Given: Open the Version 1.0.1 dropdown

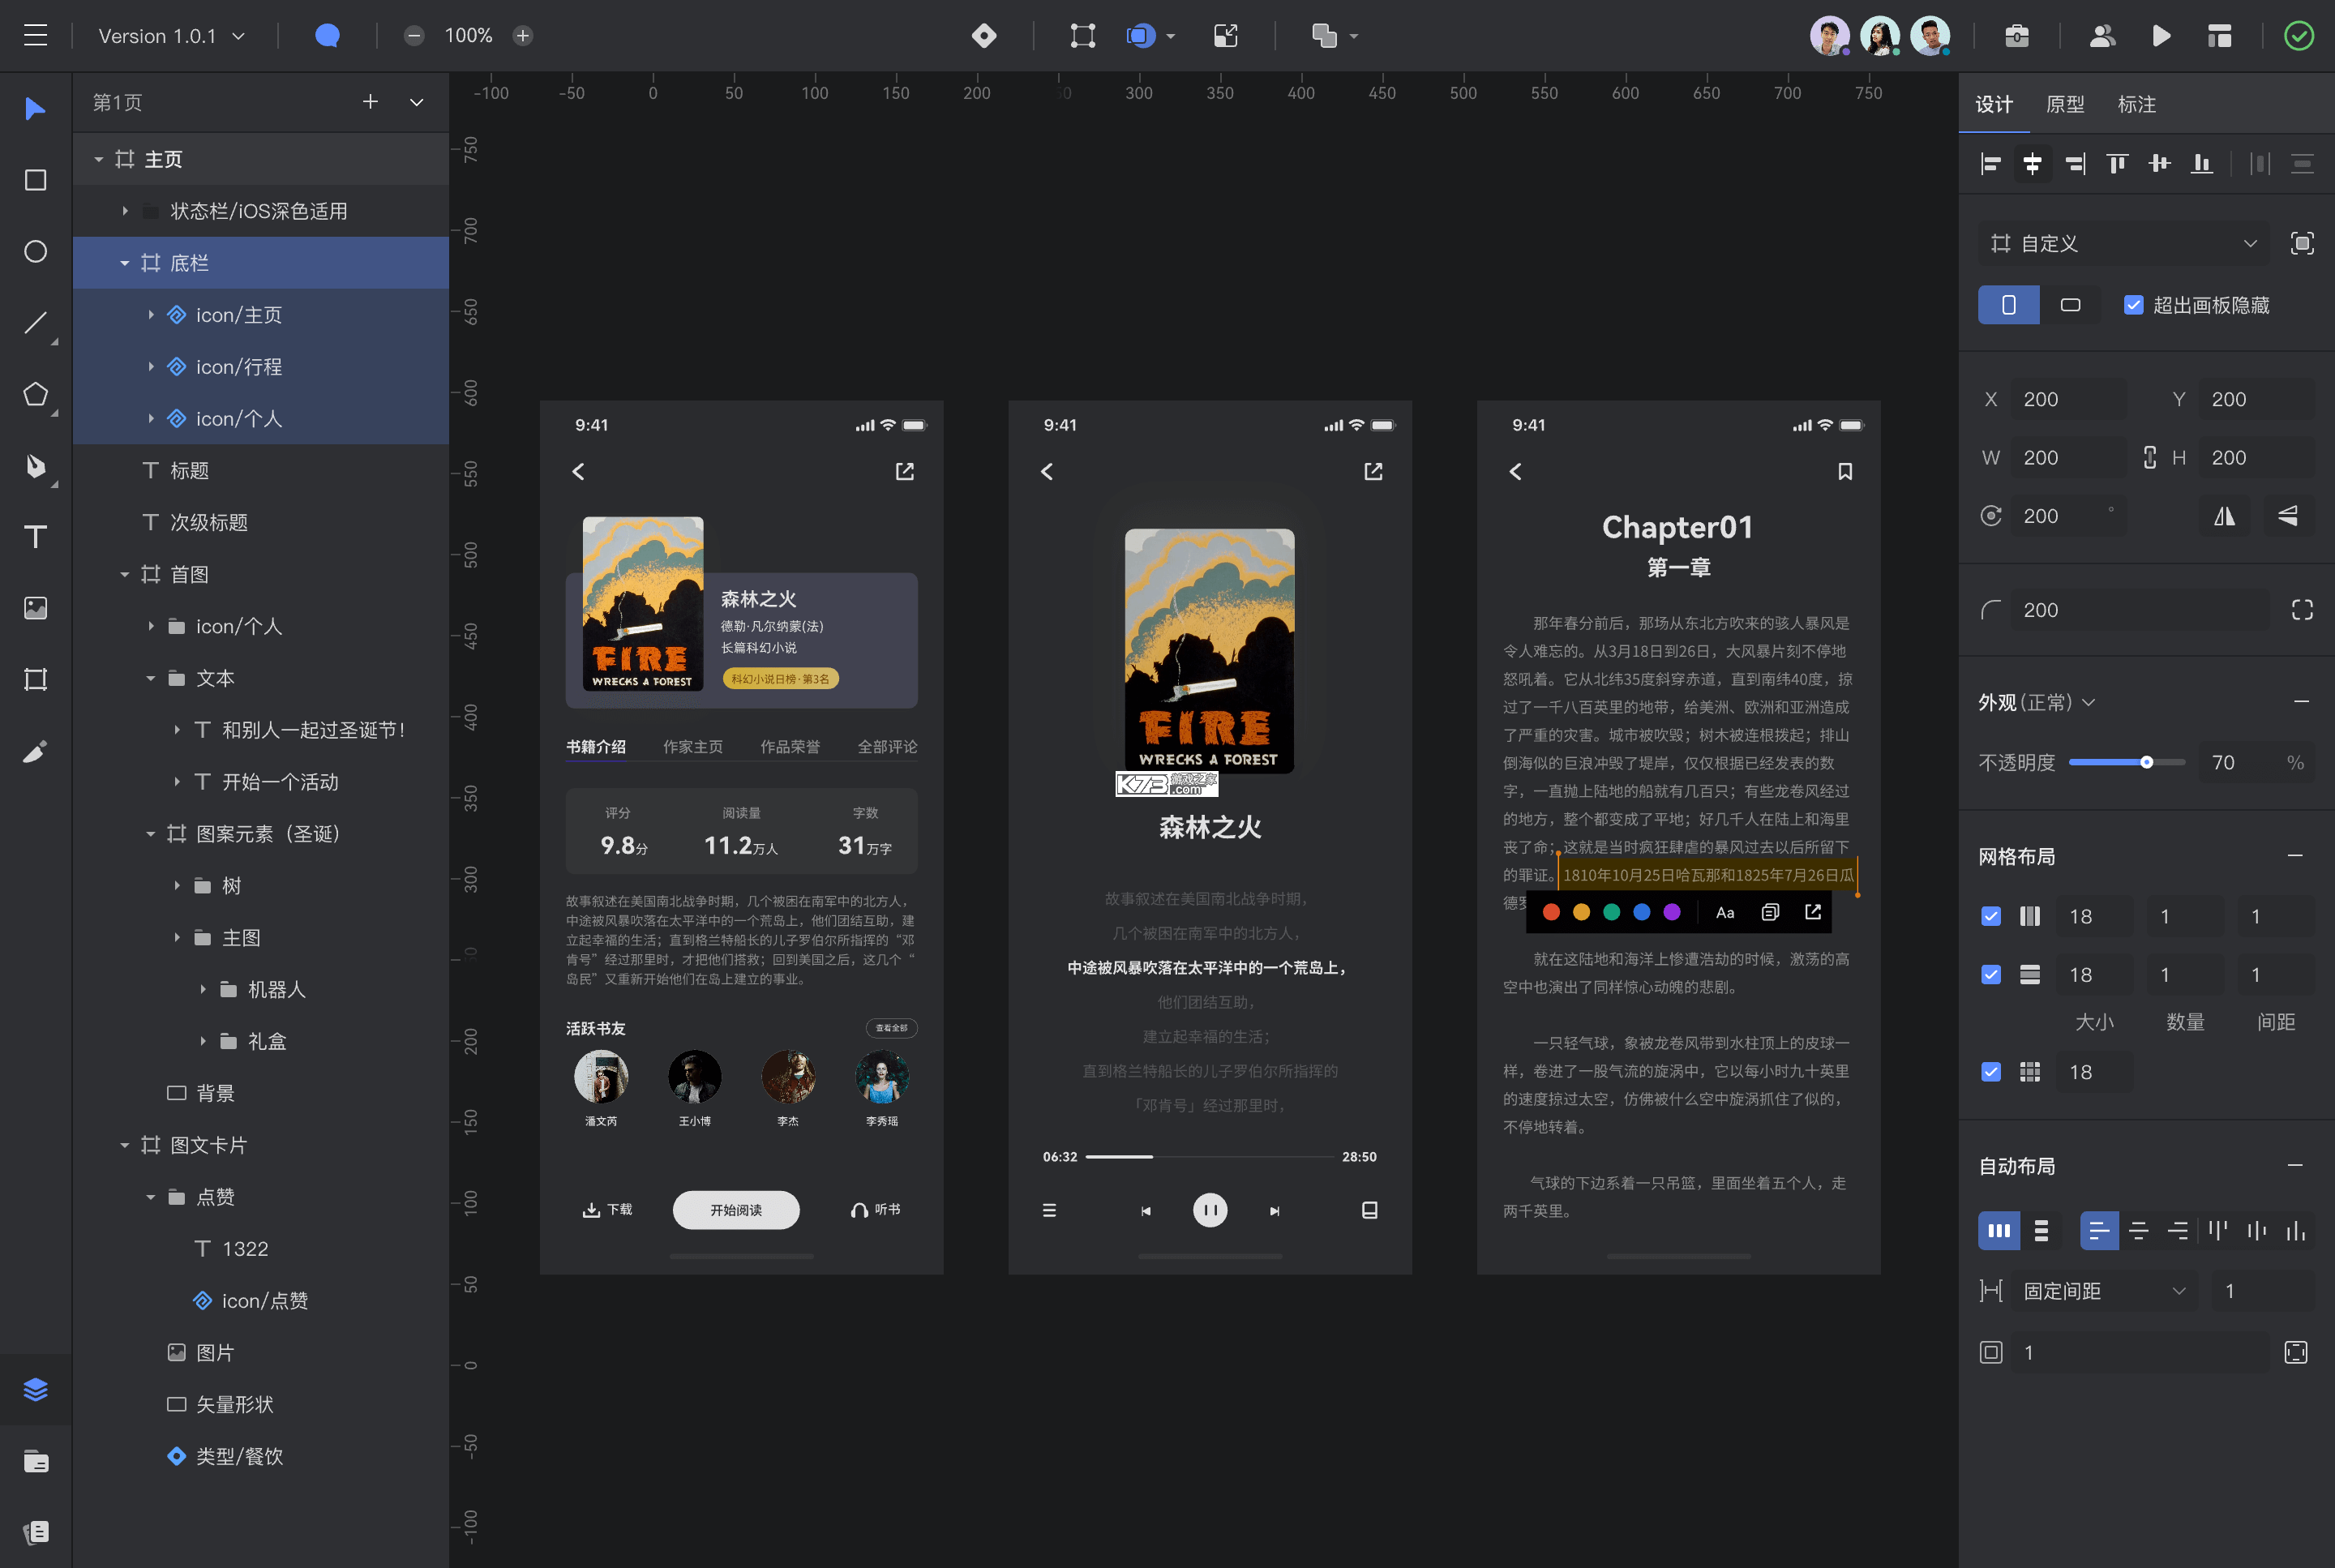Looking at the screenshot, I should click(x=172, y=36).
